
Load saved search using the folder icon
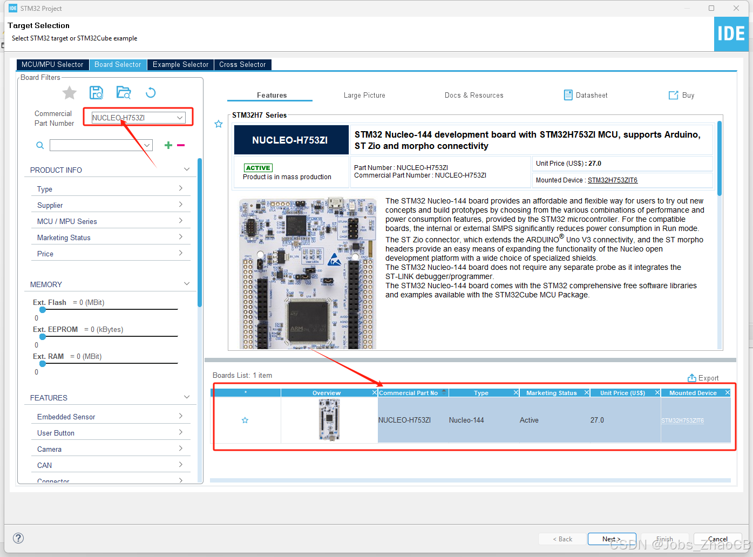click(x=124, y=92)
